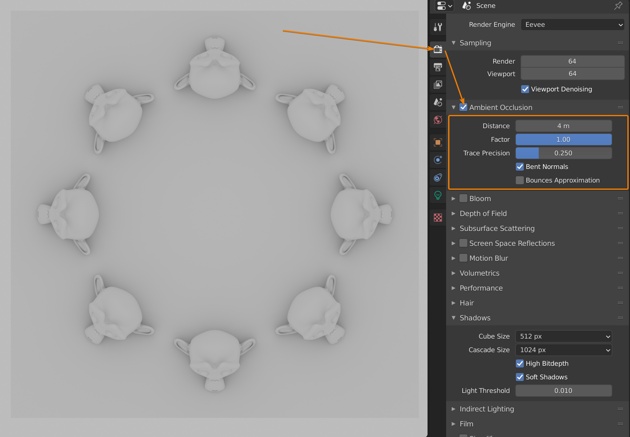Select the Output properties printer icon

click(438, 67)
